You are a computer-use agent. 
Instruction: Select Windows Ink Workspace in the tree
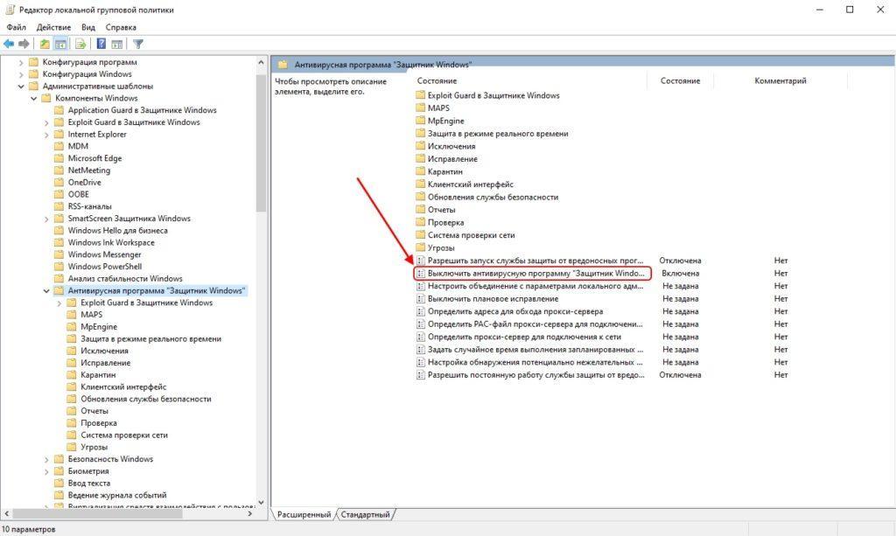[111, 242]
